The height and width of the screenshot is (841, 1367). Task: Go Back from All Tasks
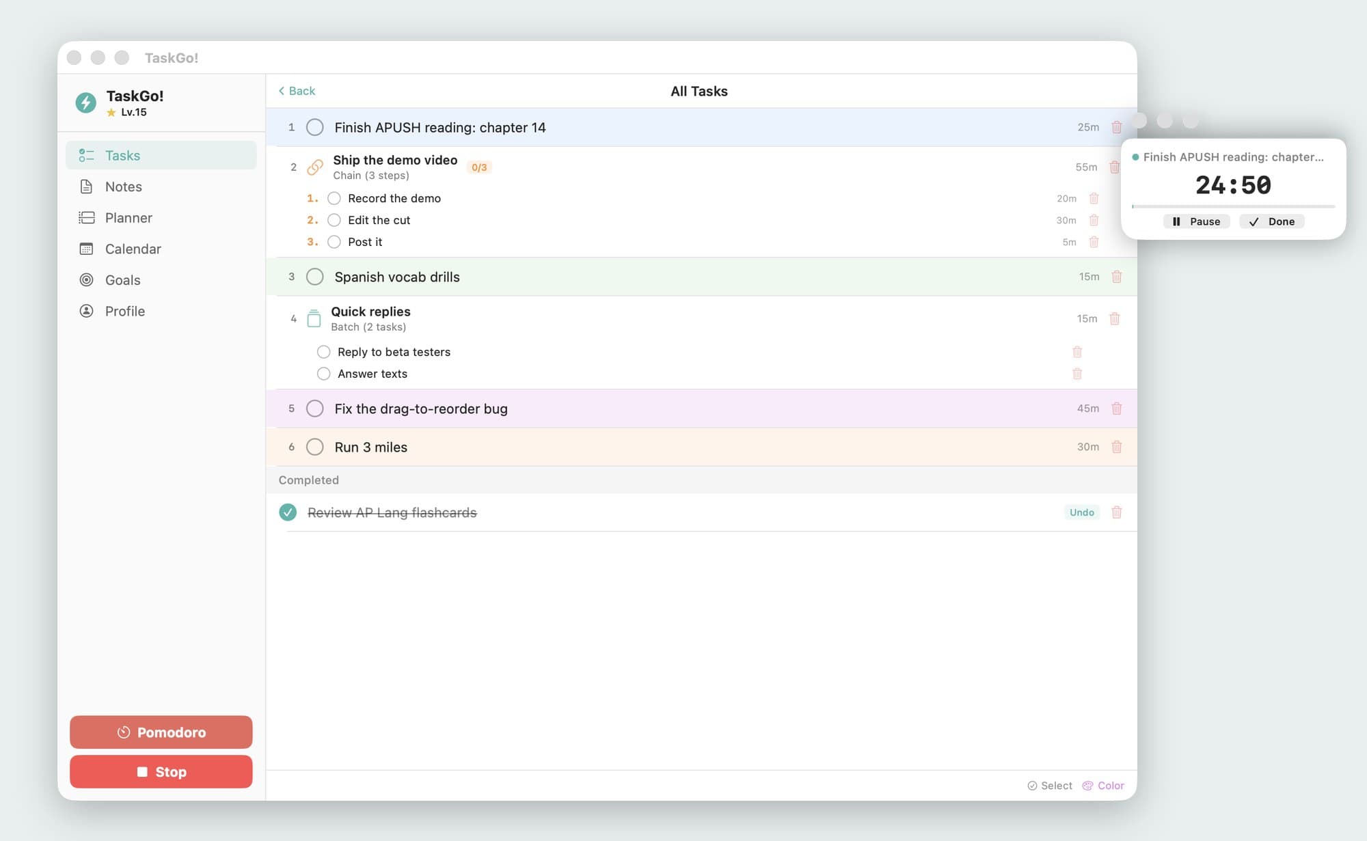click(x=297, y=91)
